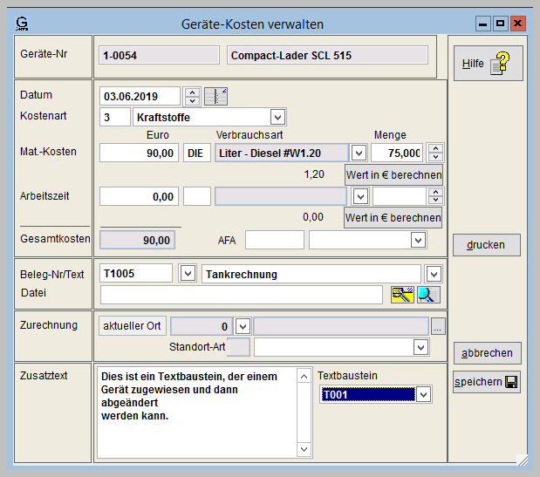Image resolution: width=540 pixels, height=477 pixels.
Task: Open the Textbaustein T001 dropdown
Action: 423,395
